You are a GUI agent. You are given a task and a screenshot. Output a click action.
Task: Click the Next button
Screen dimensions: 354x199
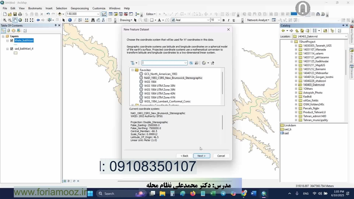coord(201,156)
